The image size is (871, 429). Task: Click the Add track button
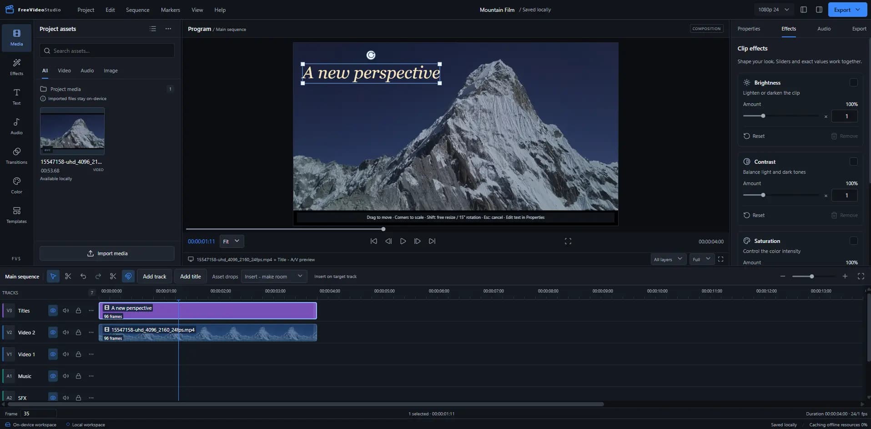click(x=155, y=276)
